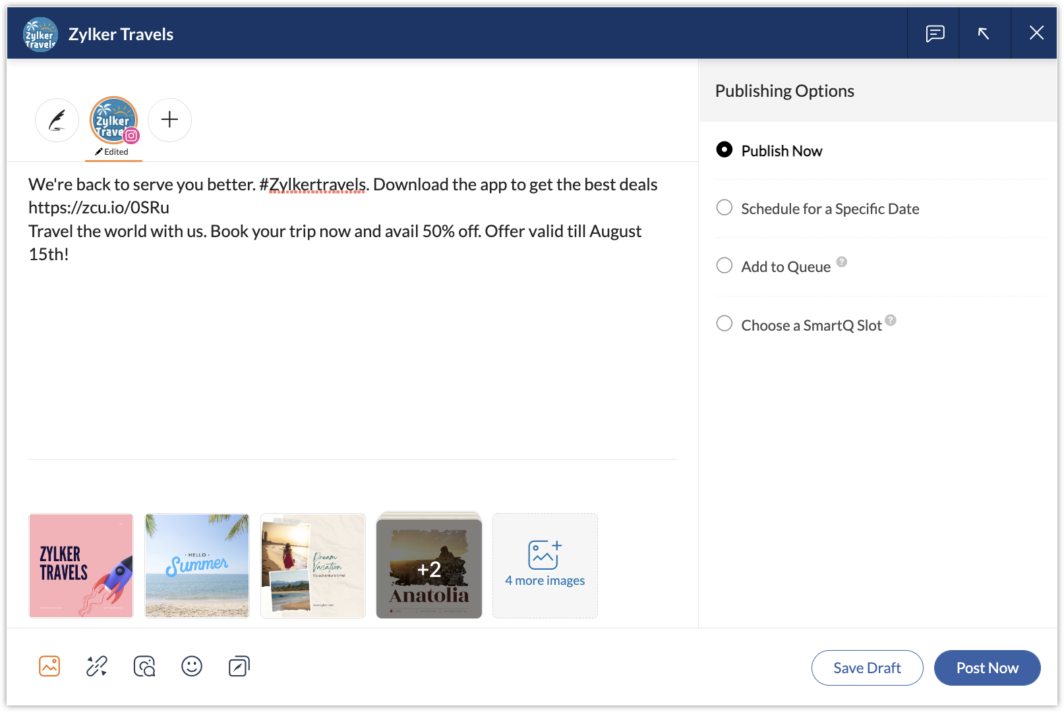The width and height of the screenshot is (1064, 712).
Task: Select the Hello Summer image thumbnail
Action: [196, 565]
